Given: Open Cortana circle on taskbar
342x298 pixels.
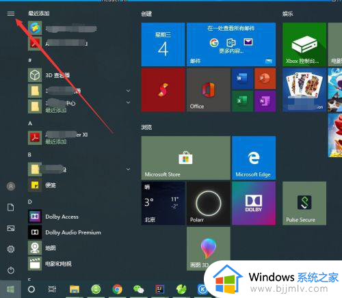Looking at the screenshot, I should 31,289.
